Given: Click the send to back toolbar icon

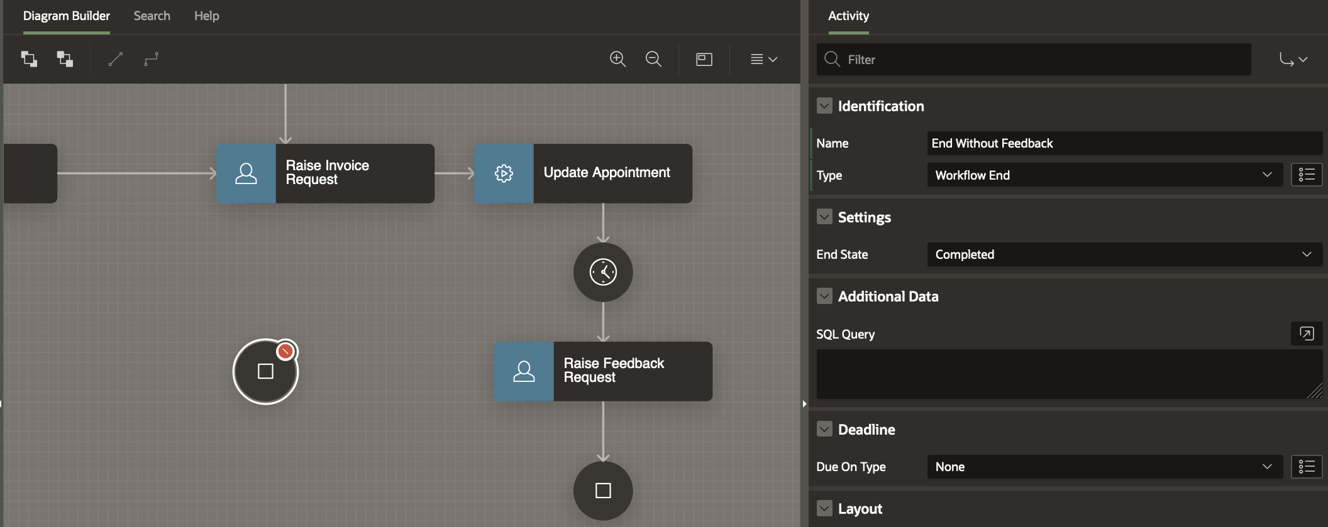Looking at the screenshot, I should coord(65,59).
